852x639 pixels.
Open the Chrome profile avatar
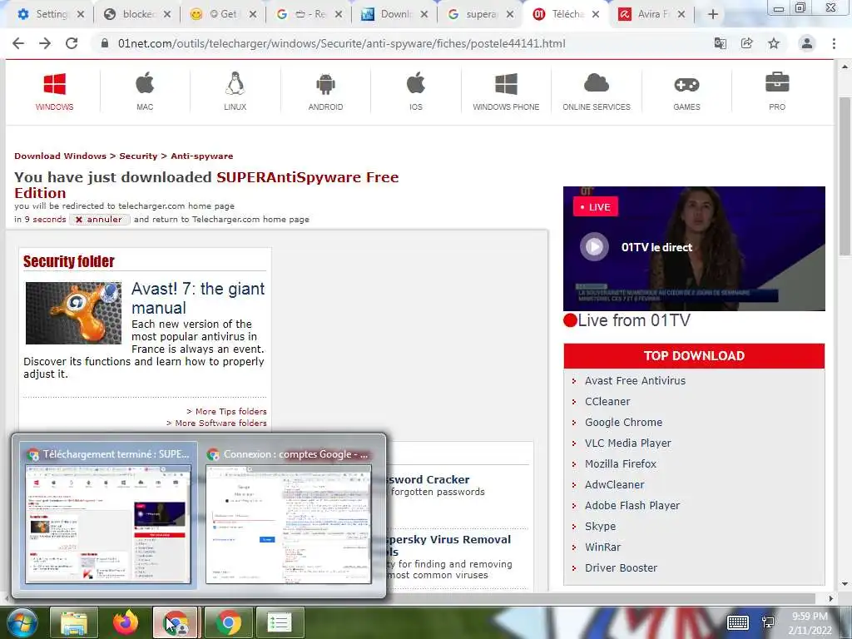pos(807,43)
